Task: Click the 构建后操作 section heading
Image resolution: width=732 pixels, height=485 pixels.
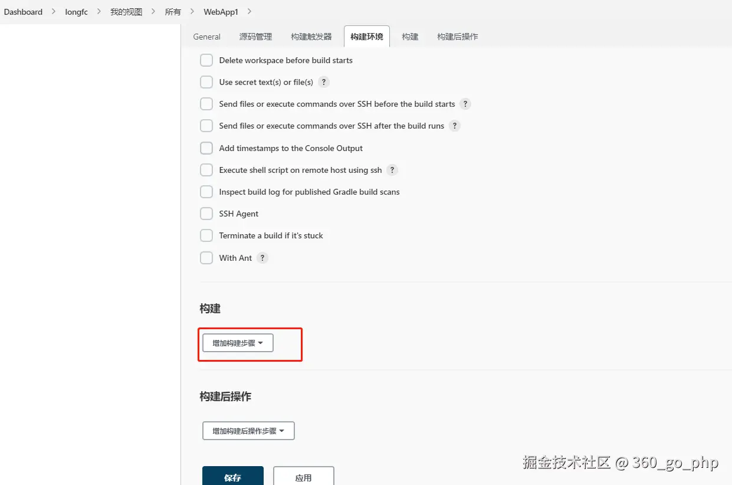Action: coord(225,396)
